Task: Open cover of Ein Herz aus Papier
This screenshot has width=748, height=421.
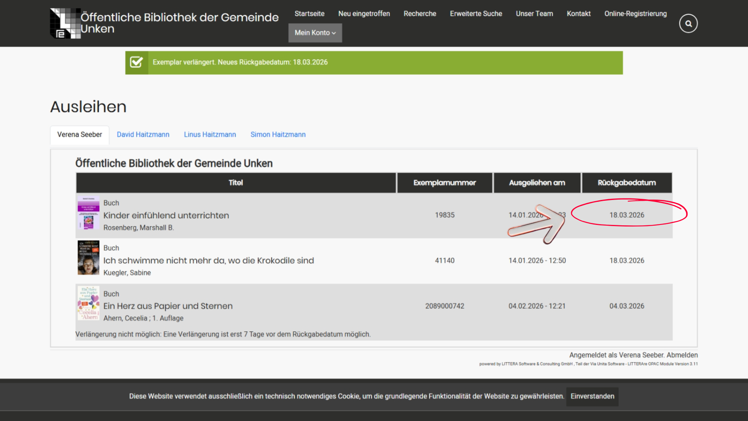Action: point(88,303)
